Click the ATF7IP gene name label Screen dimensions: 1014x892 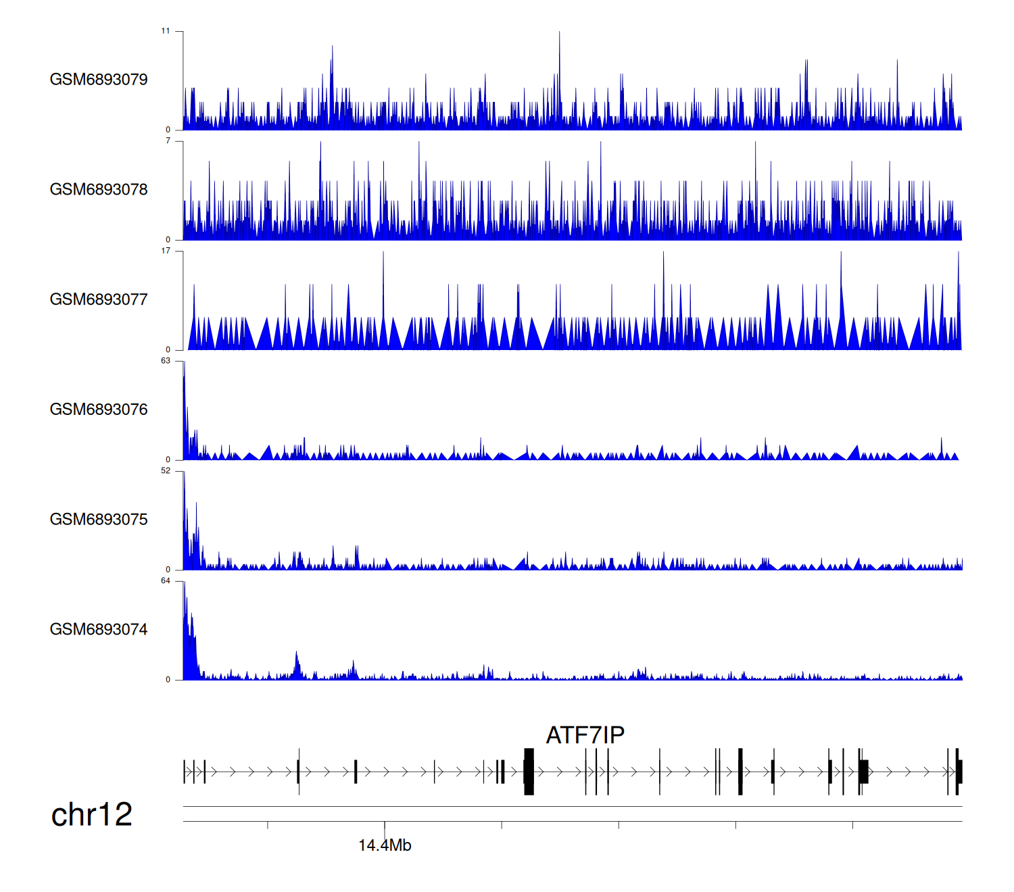(585, 735)
